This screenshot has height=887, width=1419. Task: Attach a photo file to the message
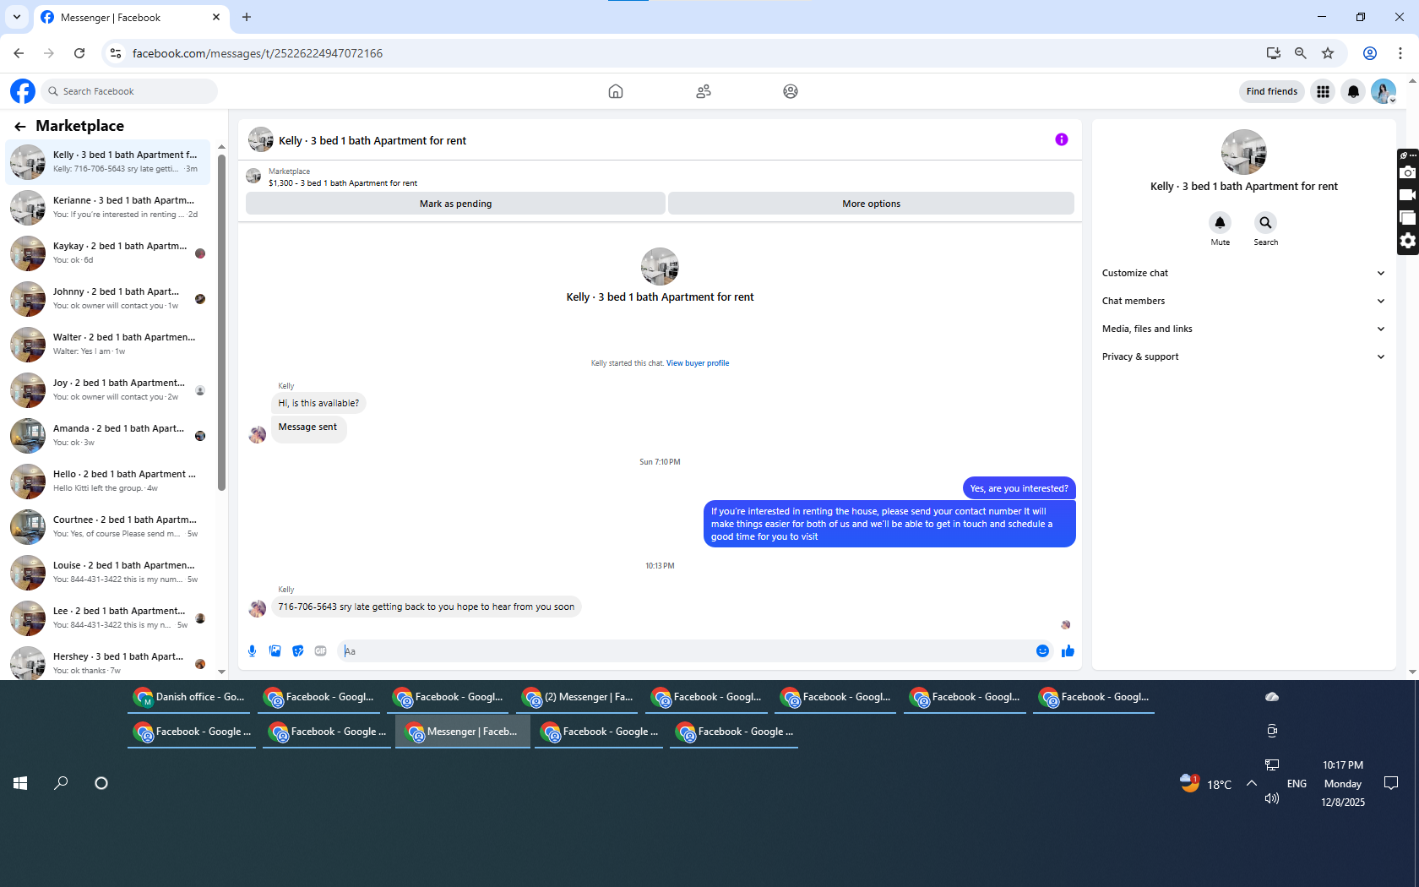pyautogui.click(x=275, y=651)
